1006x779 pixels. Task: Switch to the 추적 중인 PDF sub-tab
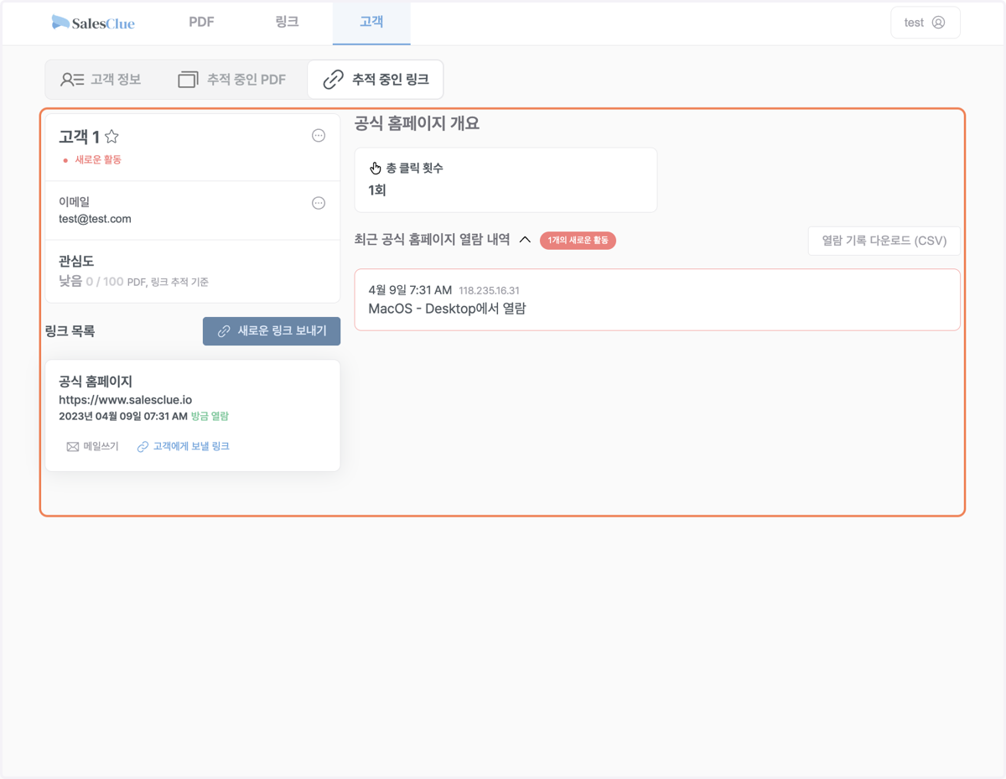232,80
